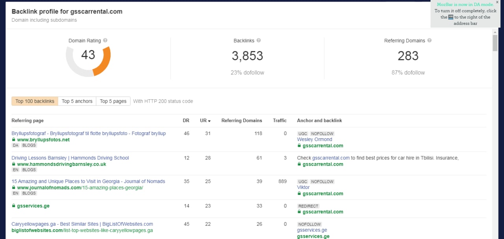
Task: Click the referring domains value 118
Action: pos(258,133)
